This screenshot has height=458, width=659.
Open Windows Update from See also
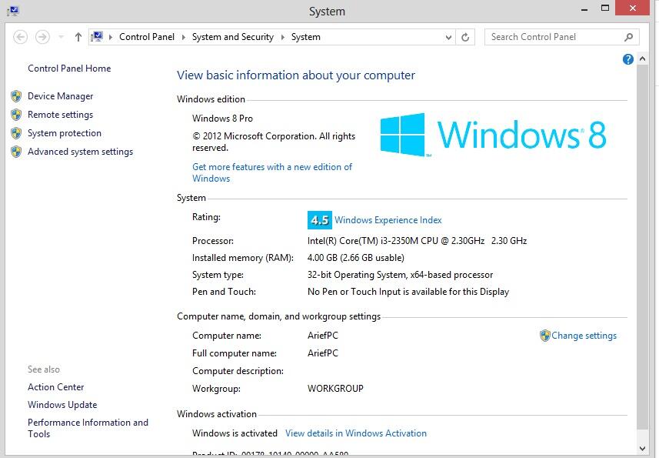pos(62,405)
